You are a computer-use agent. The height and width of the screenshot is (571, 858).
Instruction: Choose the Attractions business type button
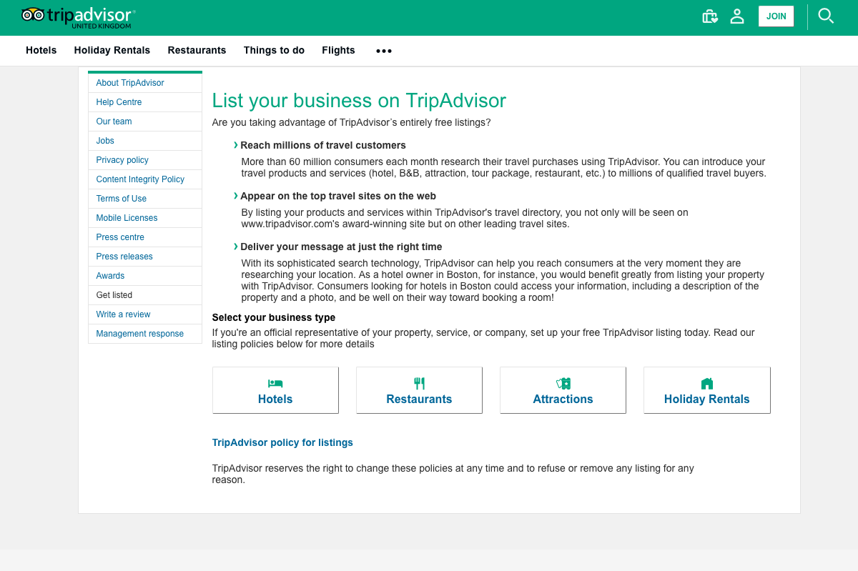(563, 390)
